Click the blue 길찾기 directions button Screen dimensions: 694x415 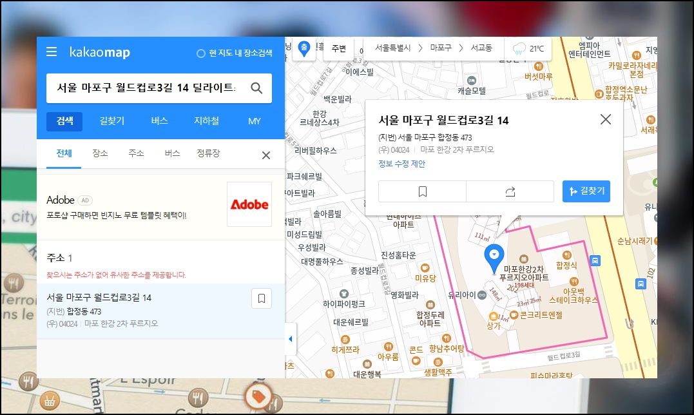pyautogui.click(x=586, y=191)
